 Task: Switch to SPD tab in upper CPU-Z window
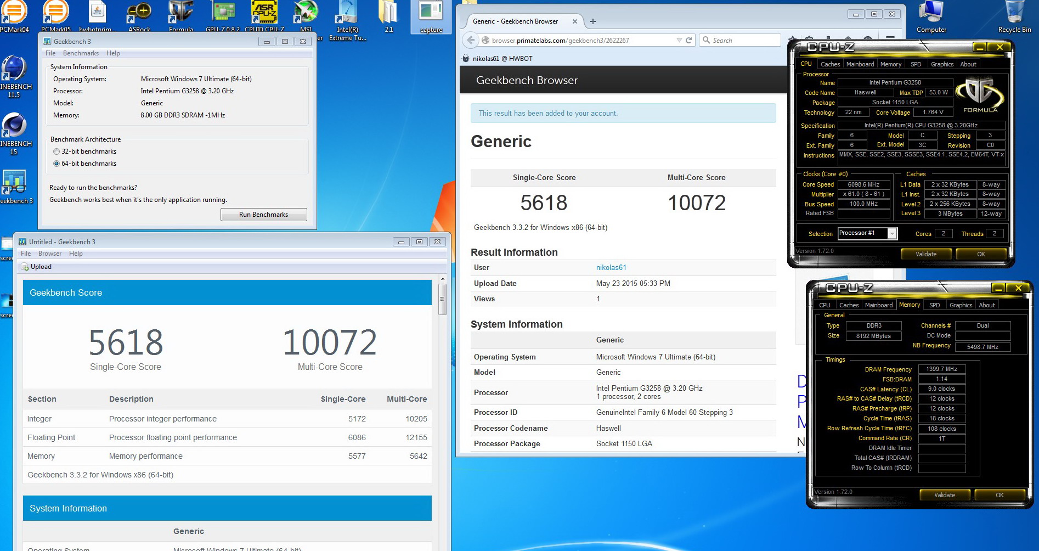916,64
